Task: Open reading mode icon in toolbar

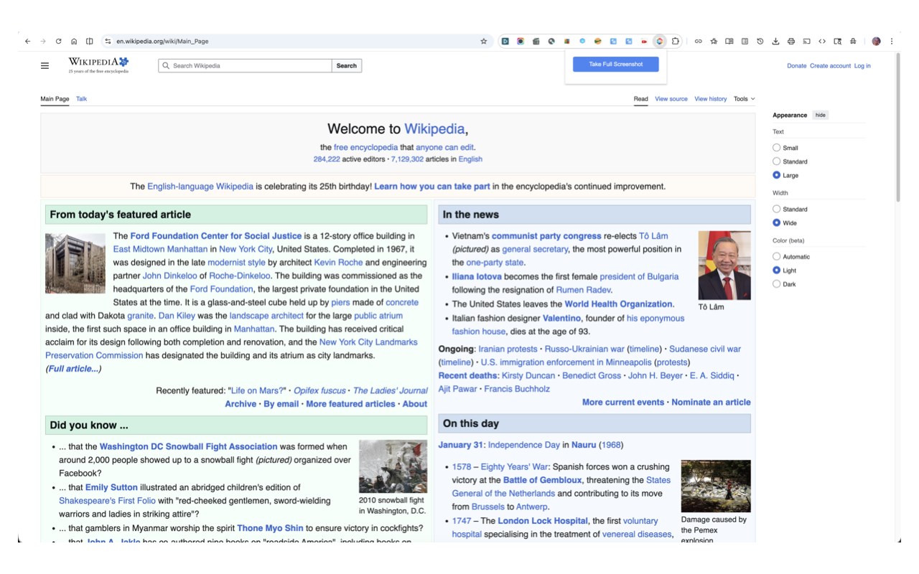Action: click(x=745, y=42)
